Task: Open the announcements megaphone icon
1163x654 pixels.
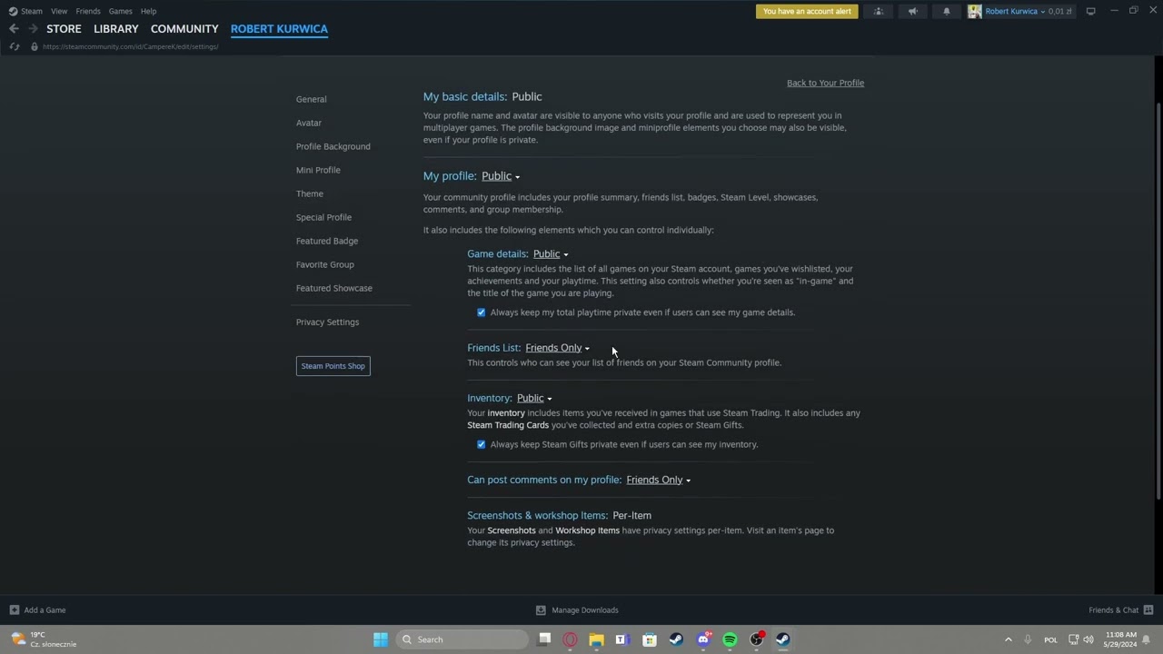Action: pos(912,11)
